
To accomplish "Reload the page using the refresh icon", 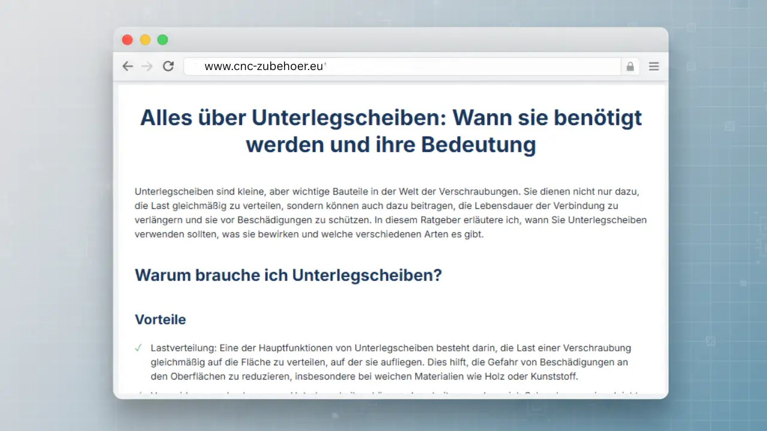I will pyautogui.click(x=168, y=66).
